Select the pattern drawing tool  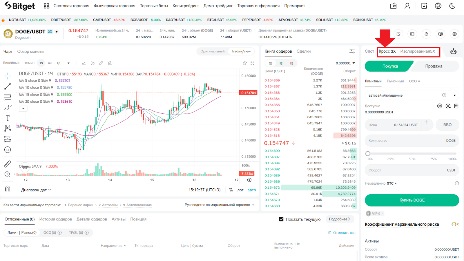click(8, 128)
